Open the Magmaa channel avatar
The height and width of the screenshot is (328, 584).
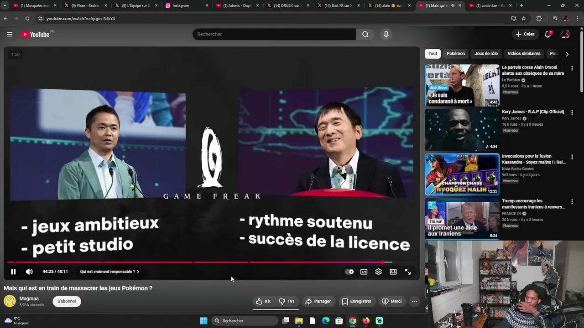click(10, 301)
